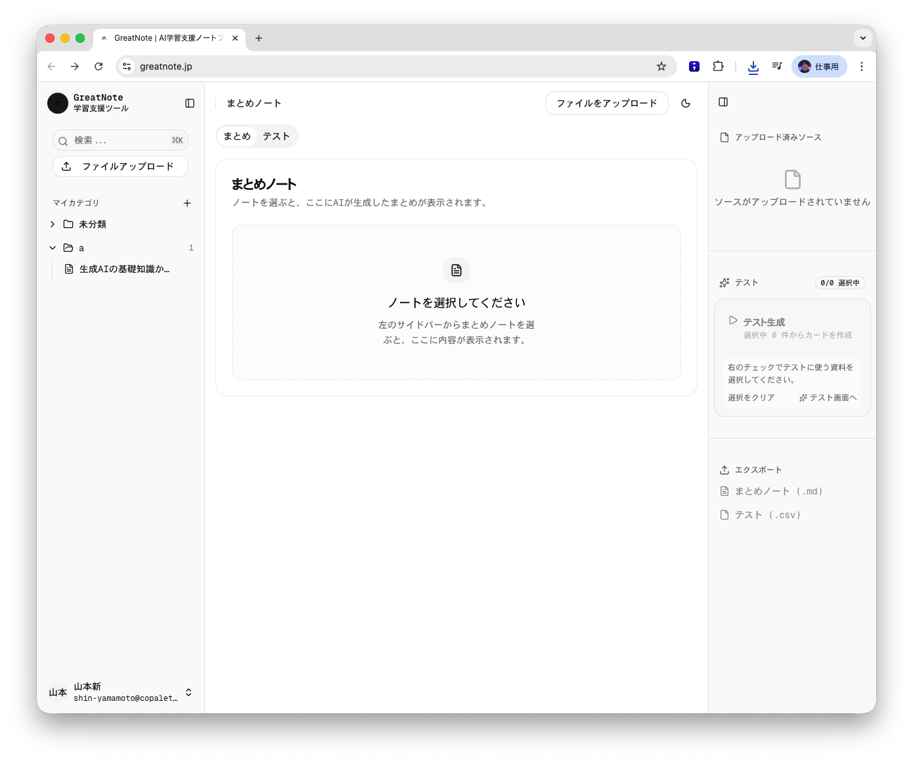Collapse the left sidebar with its panel icon

click(x=190, y=103)
